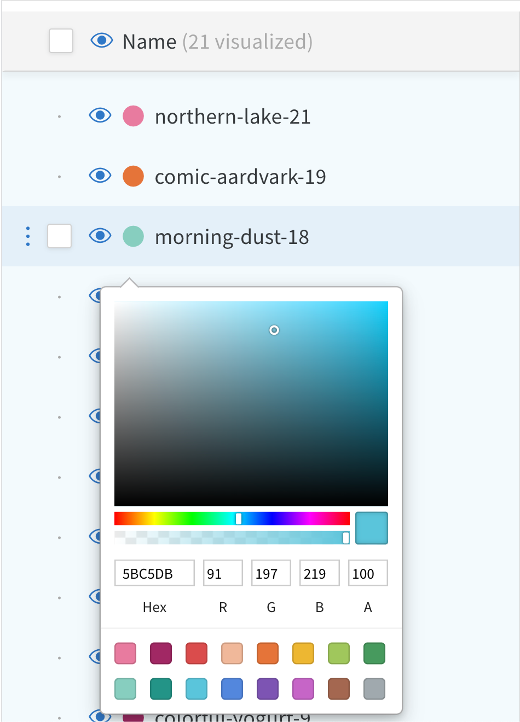Select all runs with the header checkbox
Screen dimensions: 520x722
coord(61,41)
